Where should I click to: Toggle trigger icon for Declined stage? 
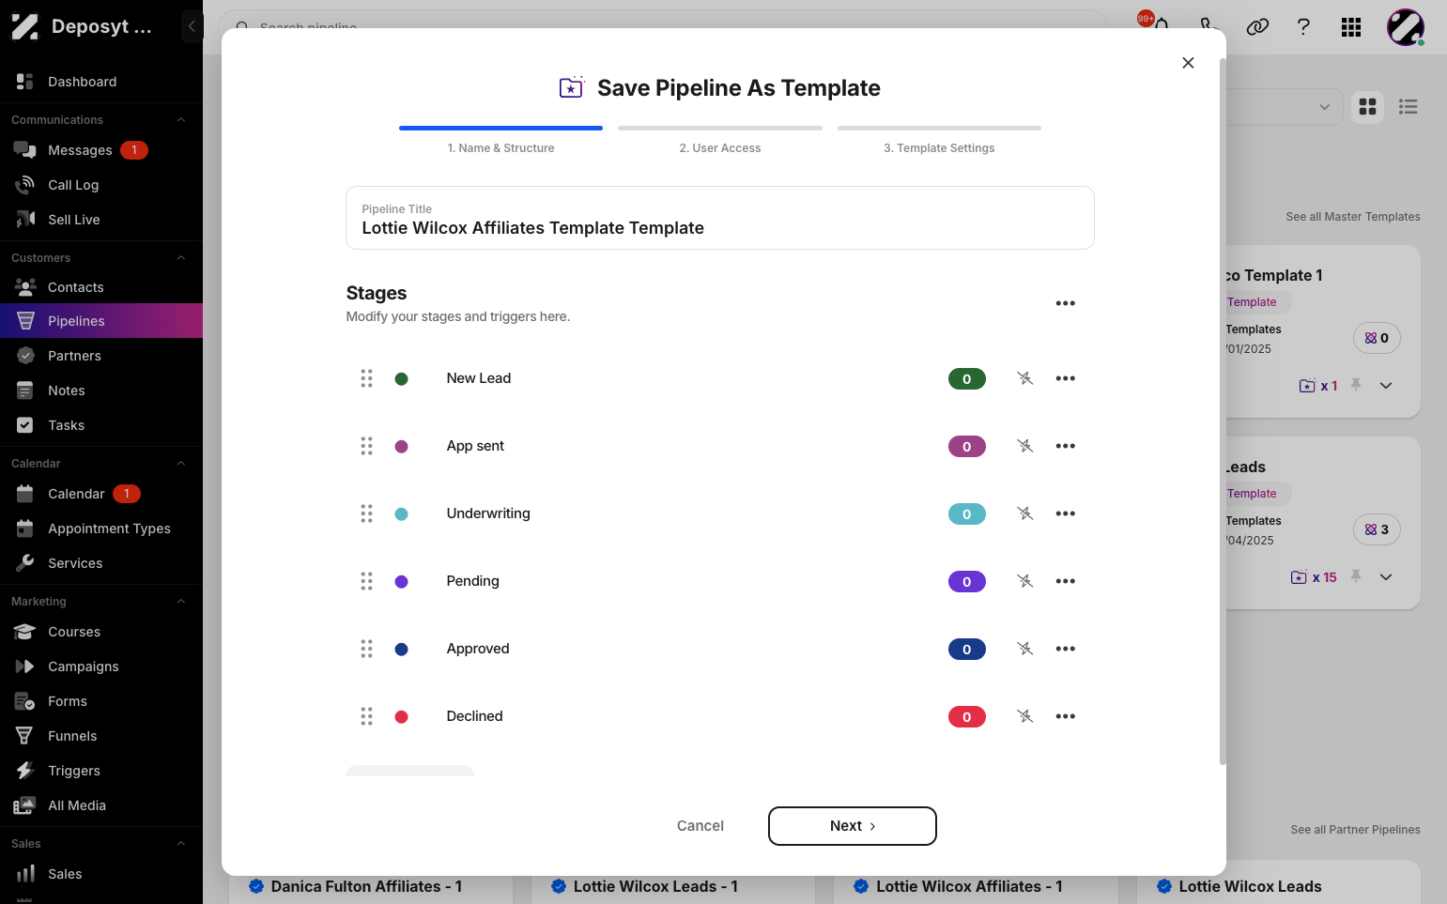click(x=1025, y=716)
